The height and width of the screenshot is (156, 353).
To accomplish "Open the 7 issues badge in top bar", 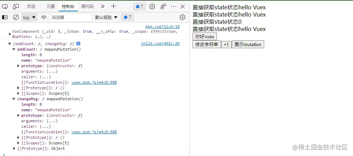I will coord(139,7).
